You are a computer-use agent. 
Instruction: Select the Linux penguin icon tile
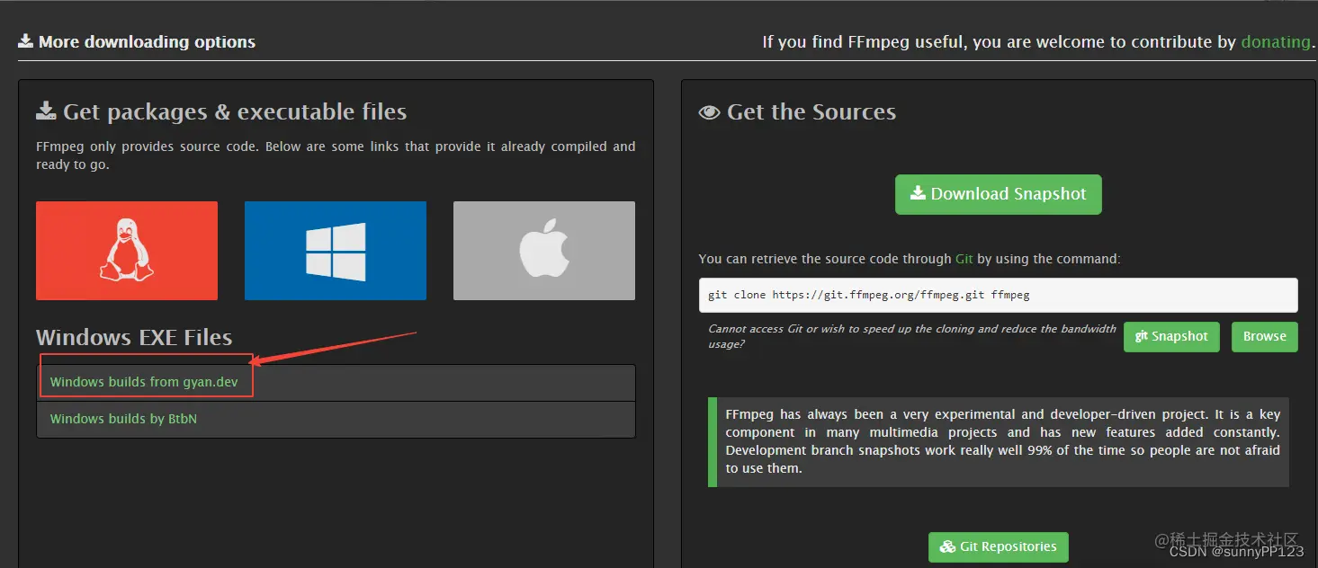(x=127, y=251)
